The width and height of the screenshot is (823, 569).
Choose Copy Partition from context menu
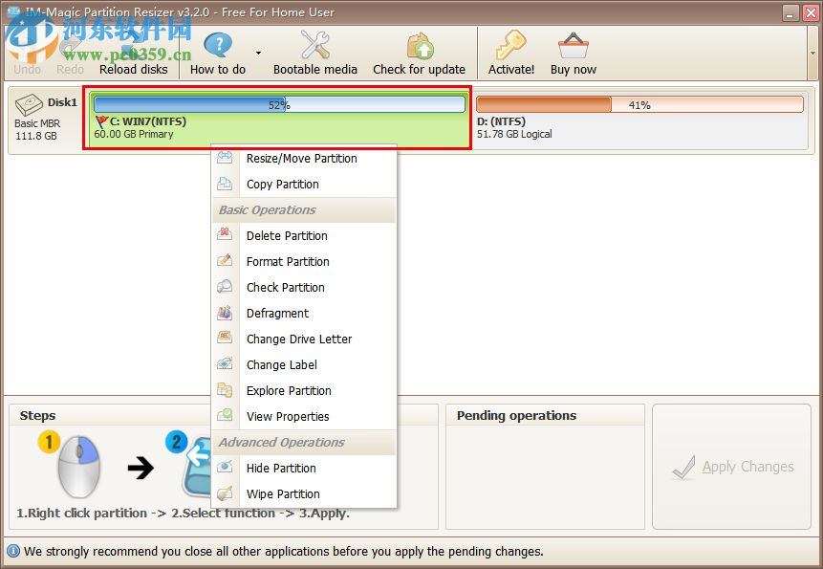click(304, 185)
